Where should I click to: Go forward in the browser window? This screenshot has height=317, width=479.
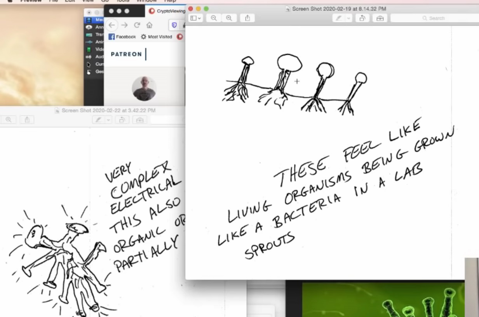tap(124, 25)
